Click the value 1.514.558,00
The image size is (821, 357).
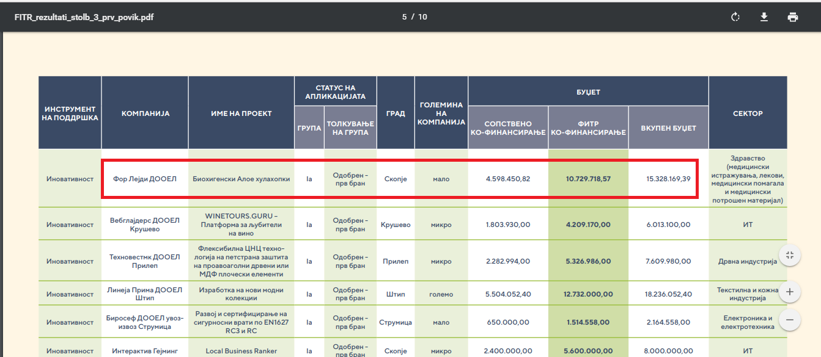pyautogui.click(x=588, y=322)
